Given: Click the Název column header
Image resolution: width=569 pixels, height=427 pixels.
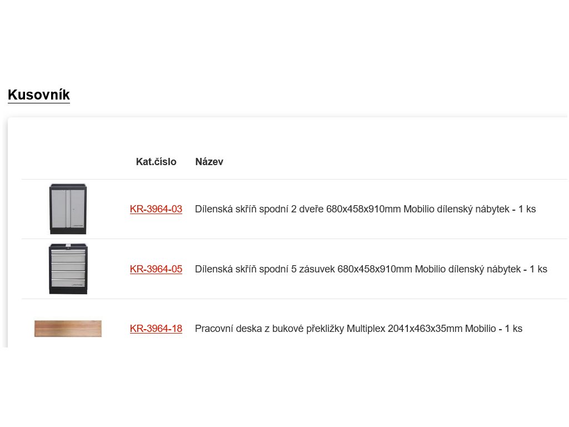Looking at the screenshot, I should [x=209, y=162].
